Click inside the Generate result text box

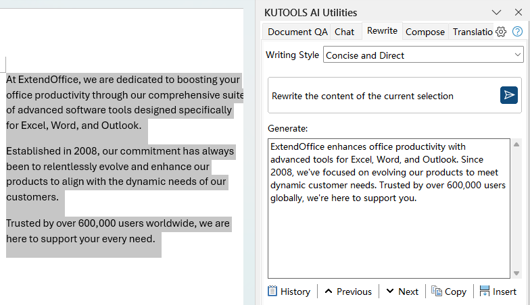pos(389,208)
